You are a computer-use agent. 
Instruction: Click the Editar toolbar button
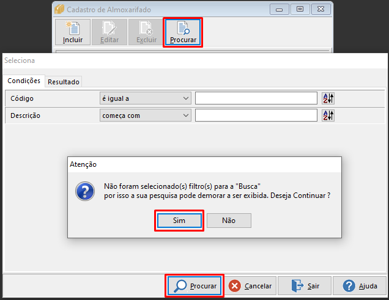(x=109, y=32)
